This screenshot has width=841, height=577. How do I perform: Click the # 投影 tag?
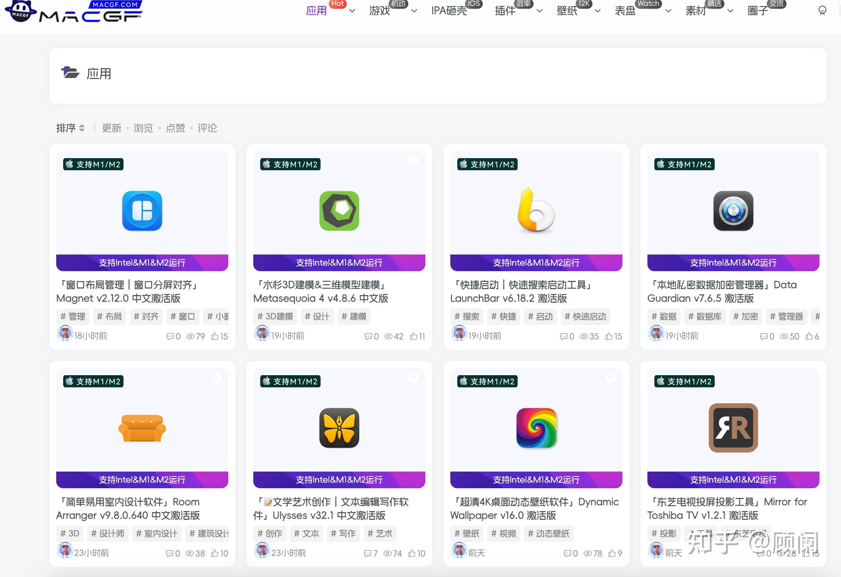point(664,534)
